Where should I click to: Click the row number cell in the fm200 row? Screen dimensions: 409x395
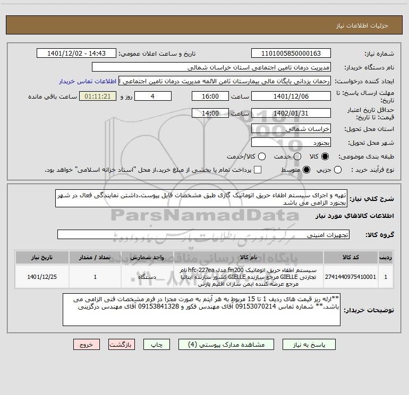(386, 277)
